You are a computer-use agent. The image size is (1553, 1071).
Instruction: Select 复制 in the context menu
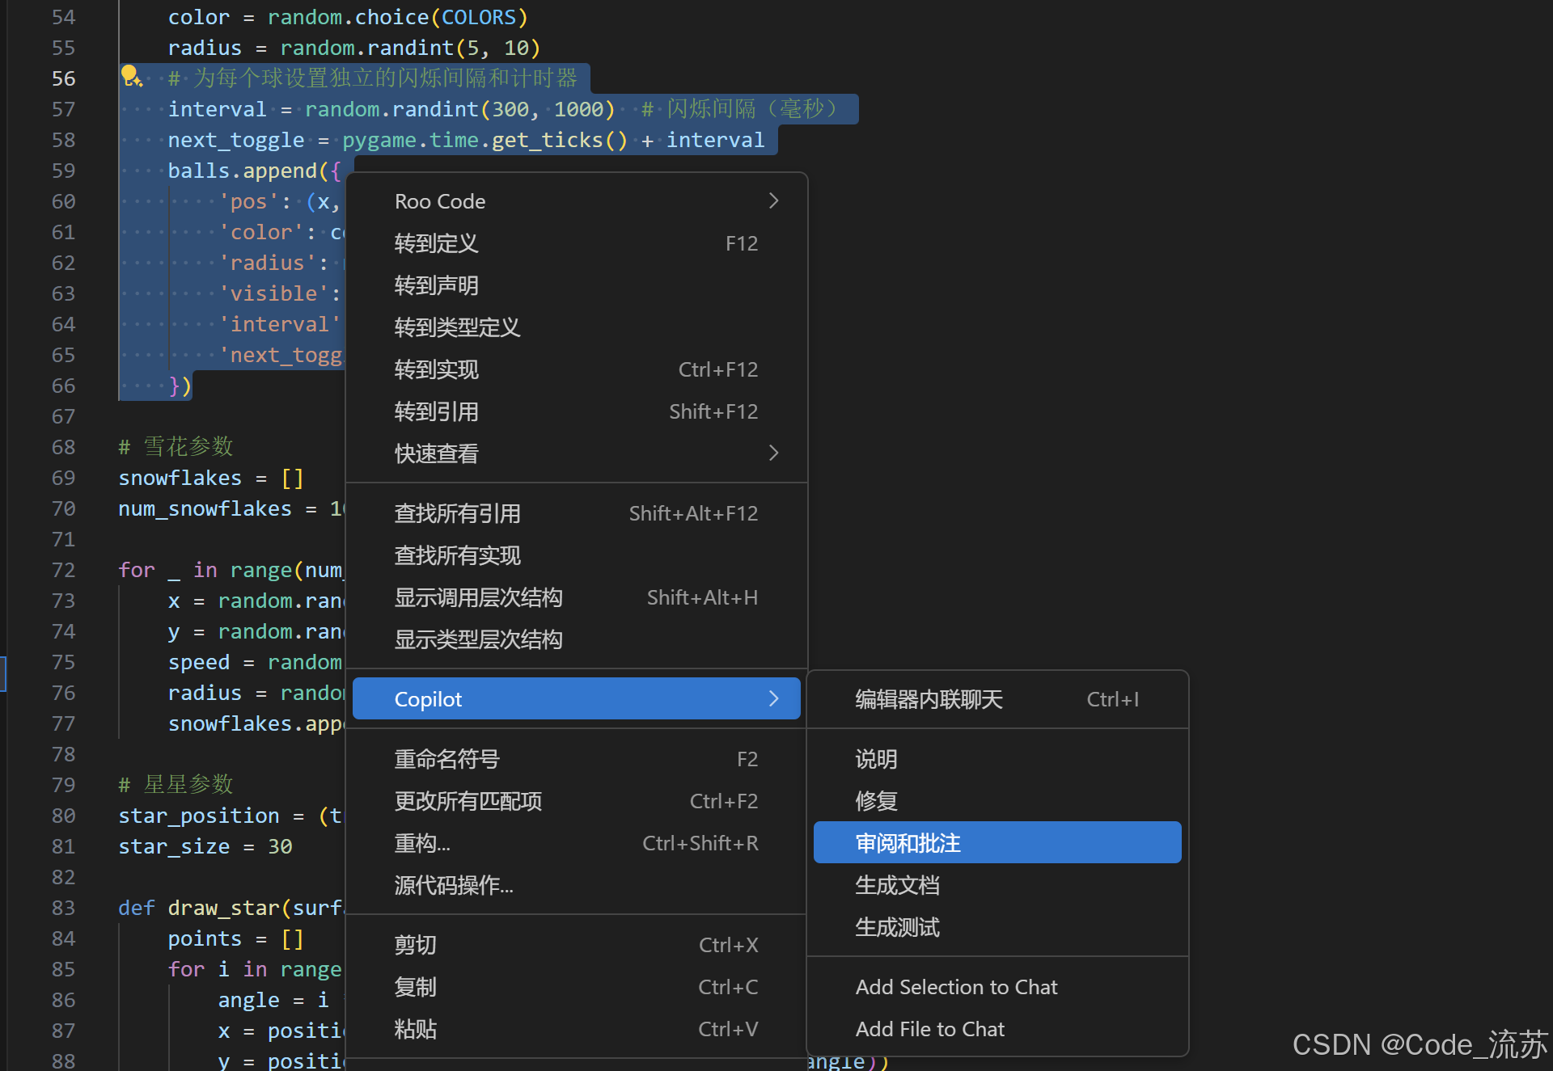[x=415, y=987]
